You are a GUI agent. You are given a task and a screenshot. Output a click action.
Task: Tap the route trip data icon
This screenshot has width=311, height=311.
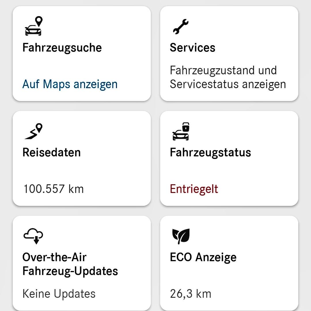click(x=33, y=131)
